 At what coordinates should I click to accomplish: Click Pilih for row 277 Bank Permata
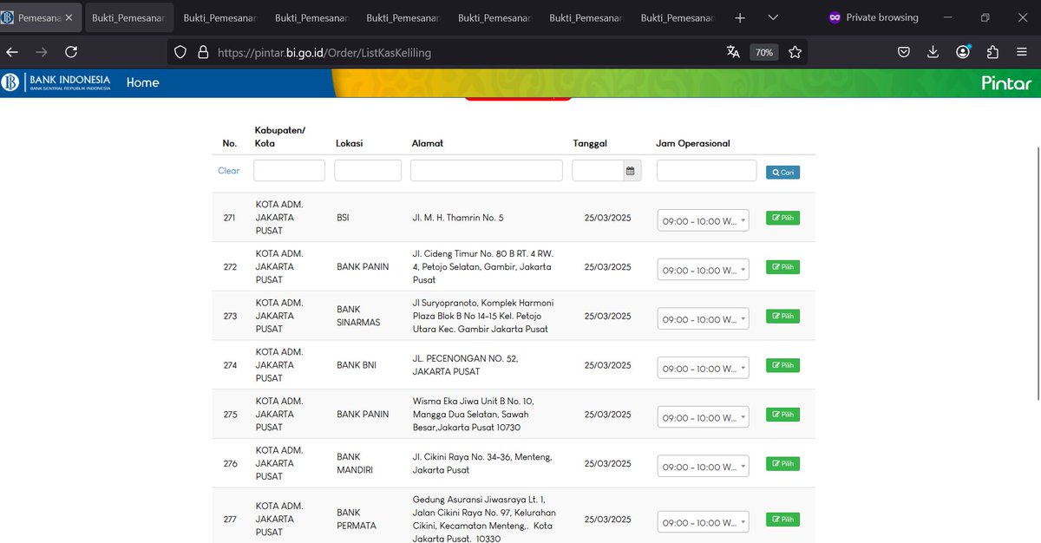point(782,519)
